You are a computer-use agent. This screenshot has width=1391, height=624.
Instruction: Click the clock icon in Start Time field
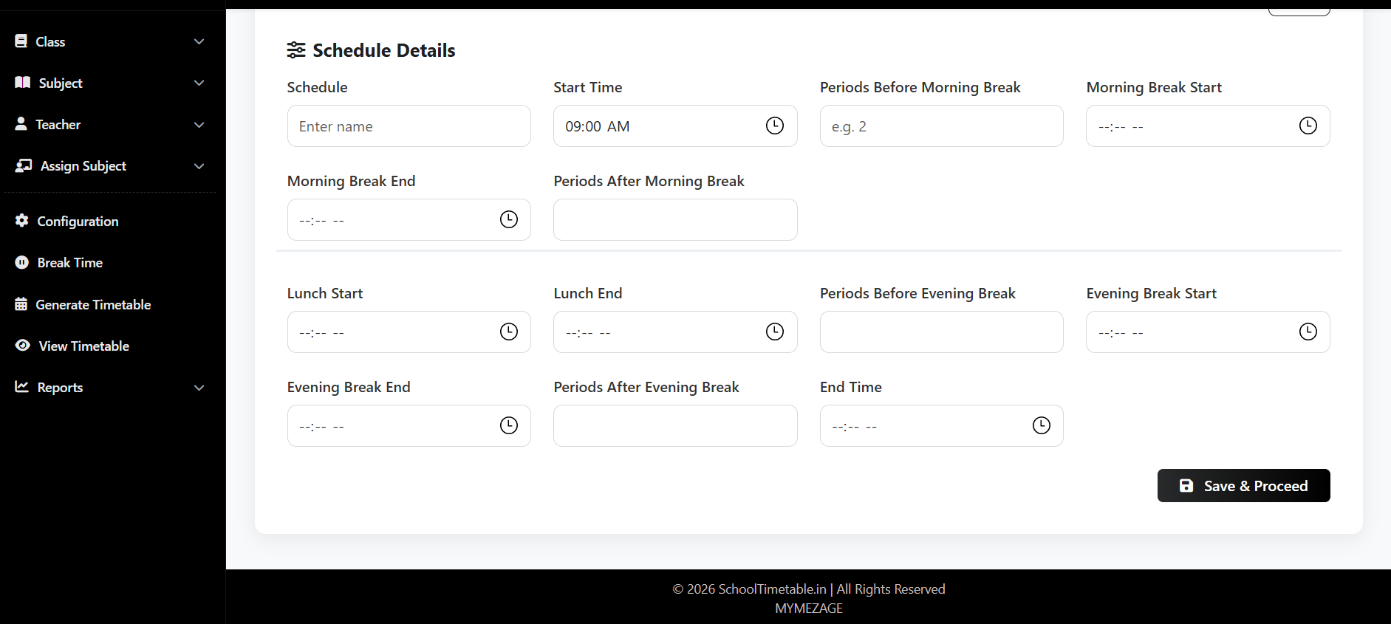(774, 126)
